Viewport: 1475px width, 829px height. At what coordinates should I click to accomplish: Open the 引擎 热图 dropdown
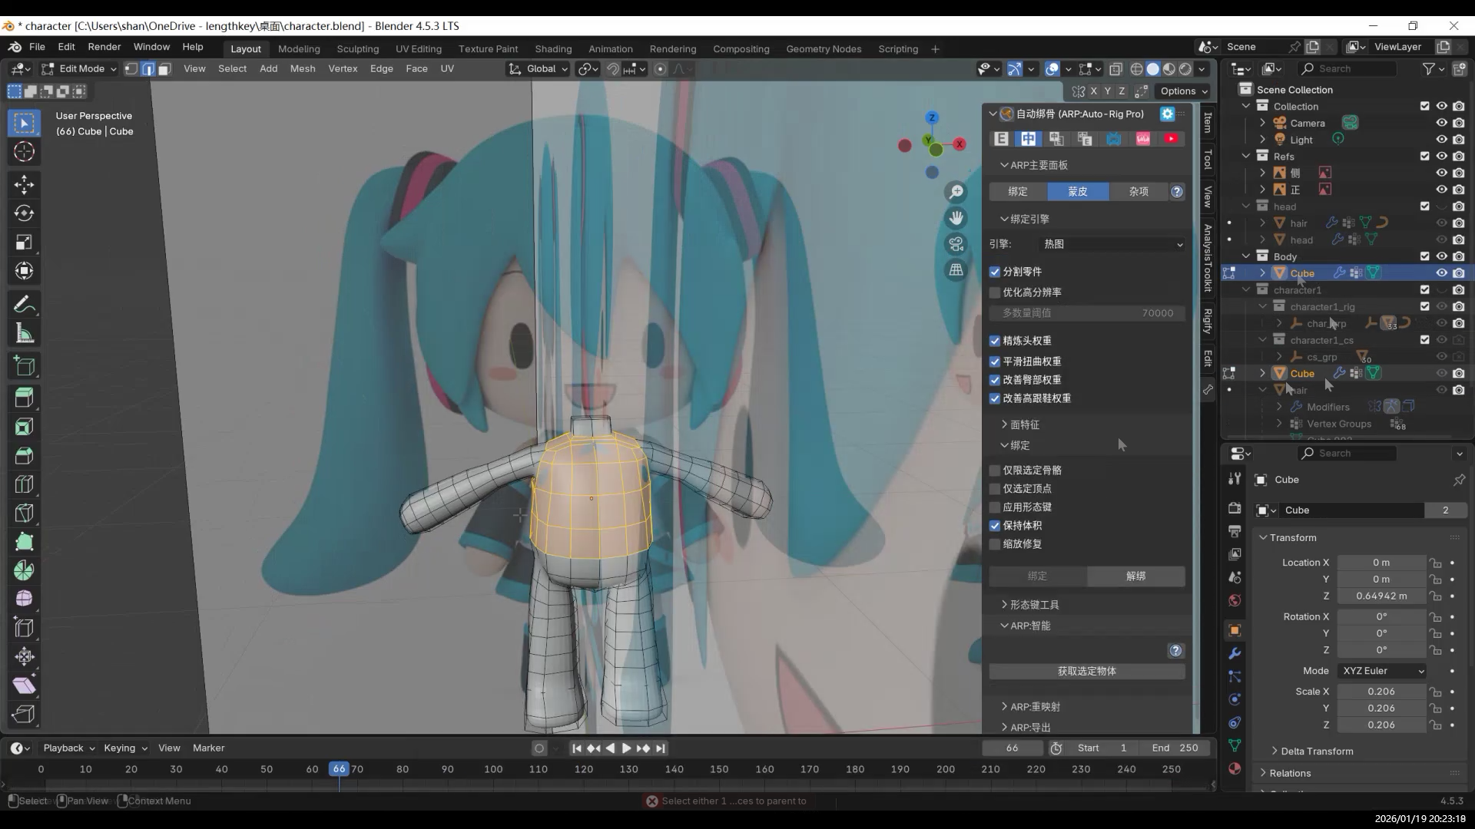click(x=1111, y=244)
